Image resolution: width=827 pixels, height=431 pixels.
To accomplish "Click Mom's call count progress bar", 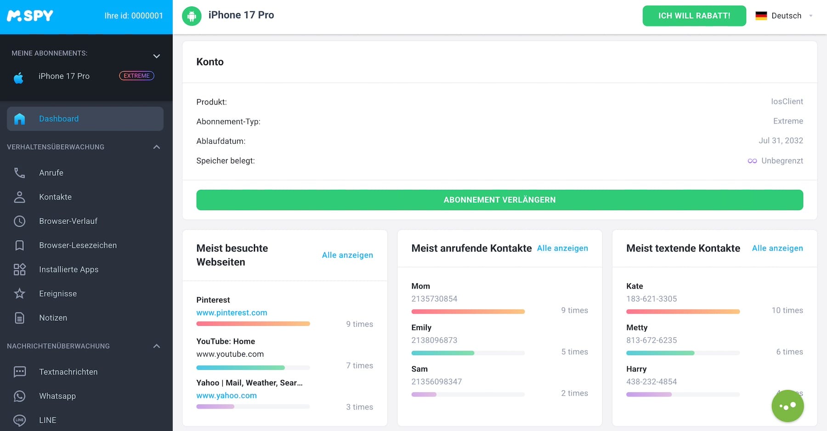I will click(x=468, y=312).
